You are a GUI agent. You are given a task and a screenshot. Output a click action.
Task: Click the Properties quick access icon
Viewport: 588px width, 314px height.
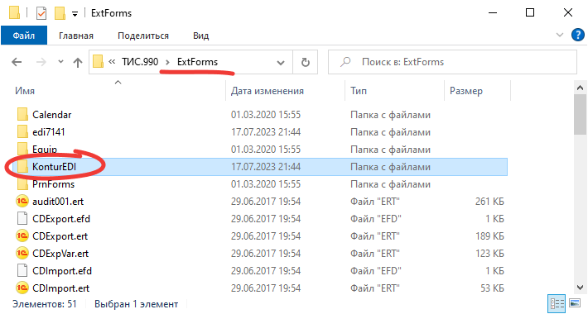(x=41, y=13)
